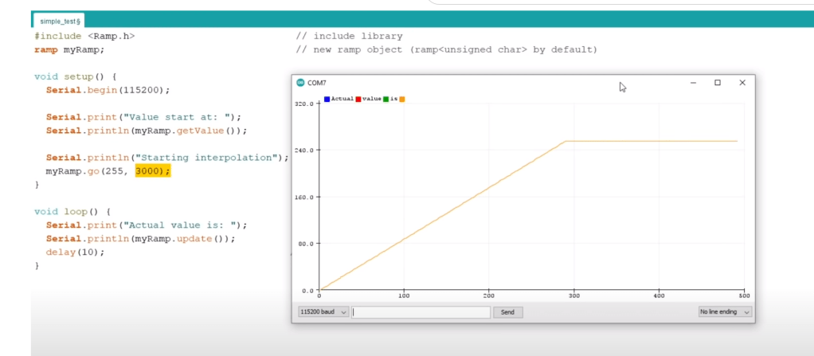Click the Serial.begin(115200) line
Image resolution: width=814 pixels, height=356 pixels.
108,90
